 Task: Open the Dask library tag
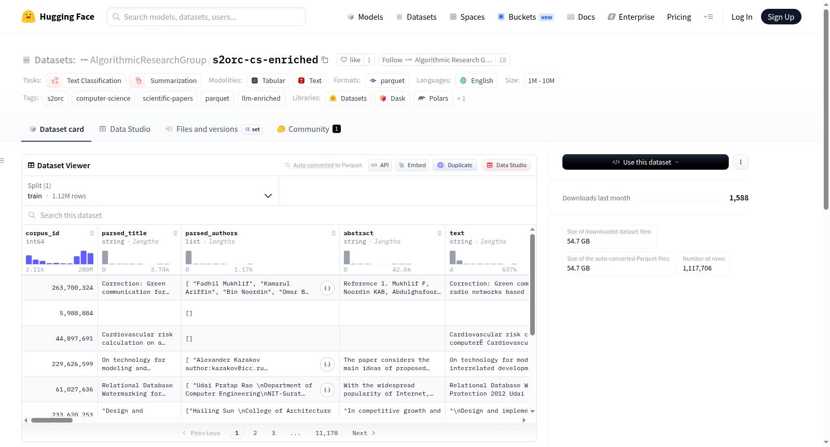pyautogui.click(x=392, y=98)
